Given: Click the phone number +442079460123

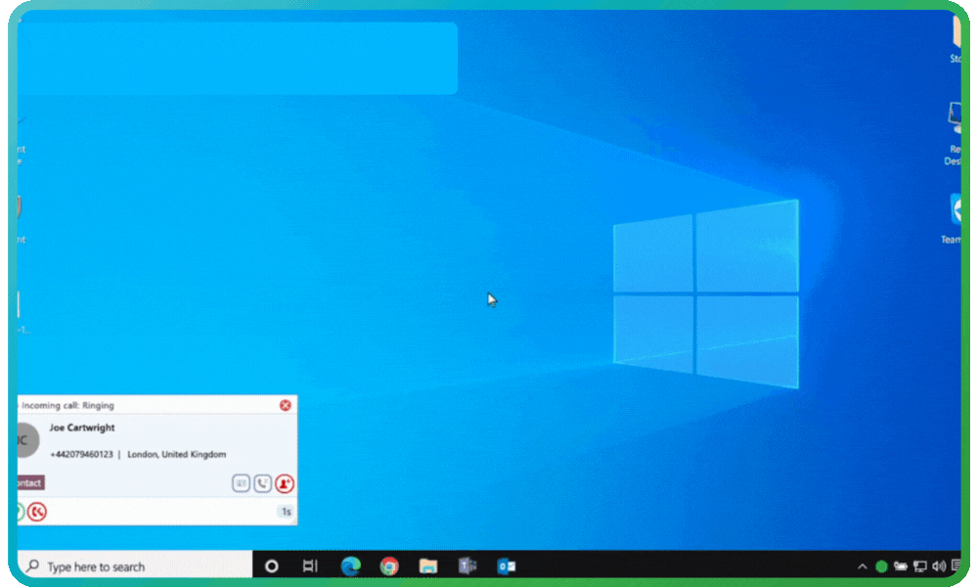Looking at the screenshot, I should point(81,455).
